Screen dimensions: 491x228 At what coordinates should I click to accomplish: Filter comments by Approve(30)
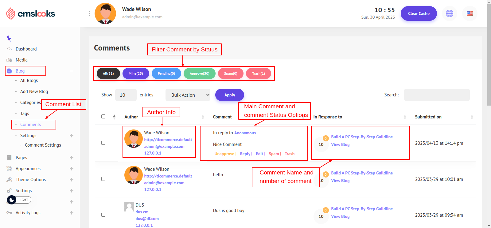pos(199,73)
